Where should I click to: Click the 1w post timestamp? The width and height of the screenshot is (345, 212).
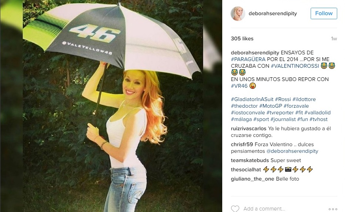click(x=334, y=39)
